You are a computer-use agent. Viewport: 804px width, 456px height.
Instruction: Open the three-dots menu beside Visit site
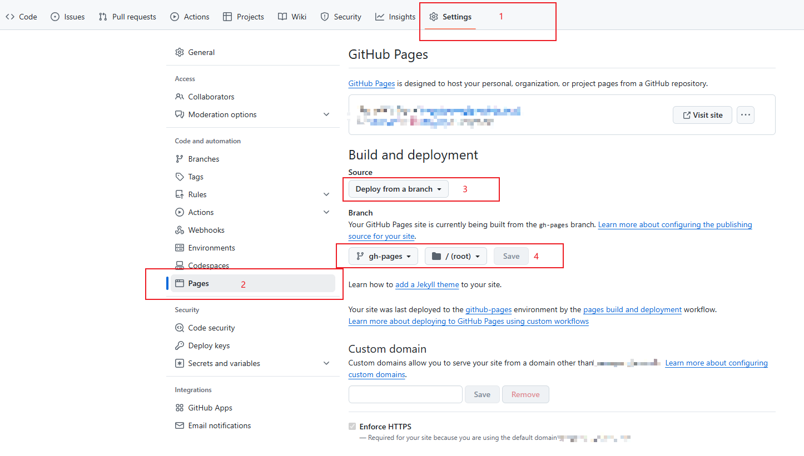pos(746,115)
